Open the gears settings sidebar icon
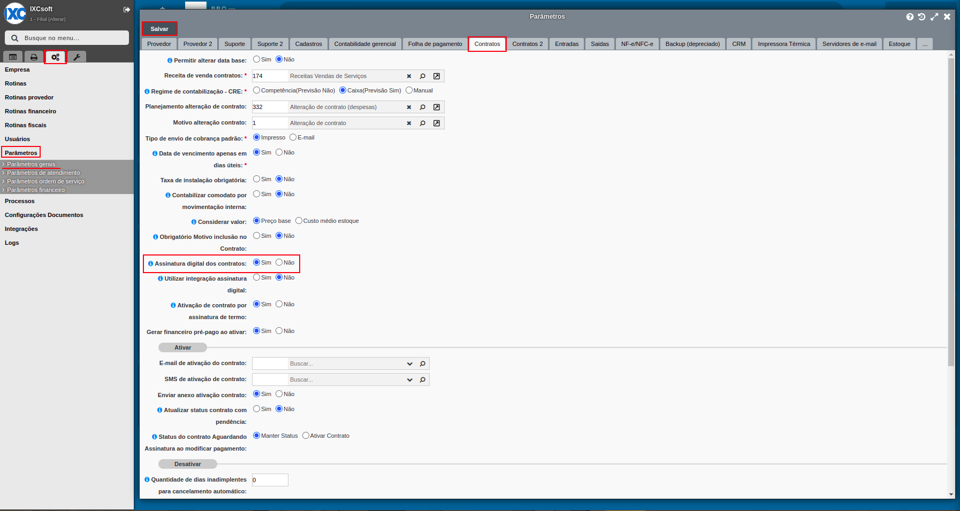The height and width of the screenshot is (511, 960). 55,57
